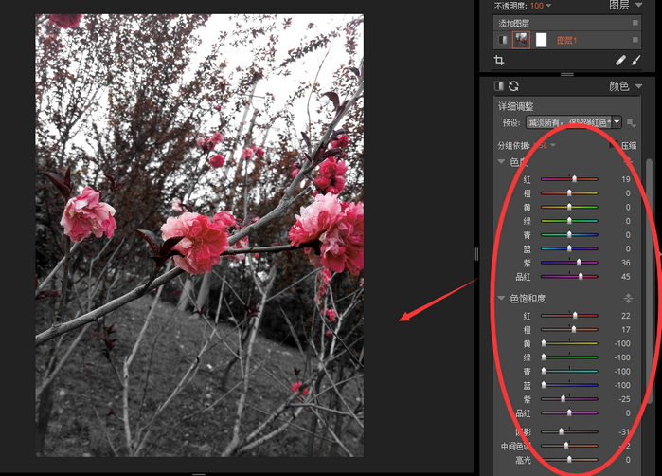This screenshot has width=662, height=476.
Task: Click the white layer mask thumbnail
Action: (543, 40)
